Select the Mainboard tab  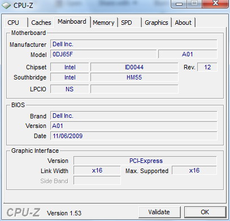click(72, 21)
